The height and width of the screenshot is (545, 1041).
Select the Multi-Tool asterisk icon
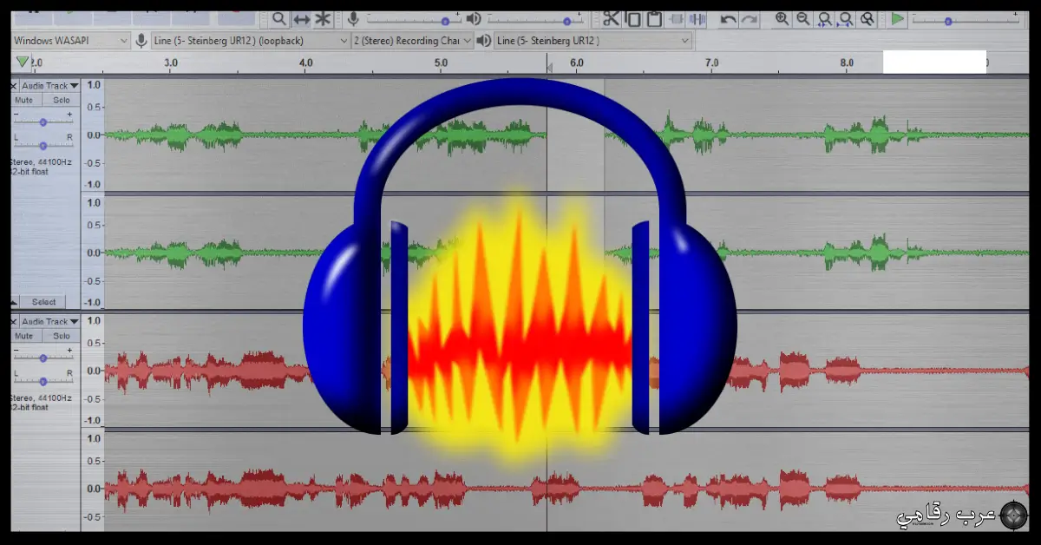(323, 18)
